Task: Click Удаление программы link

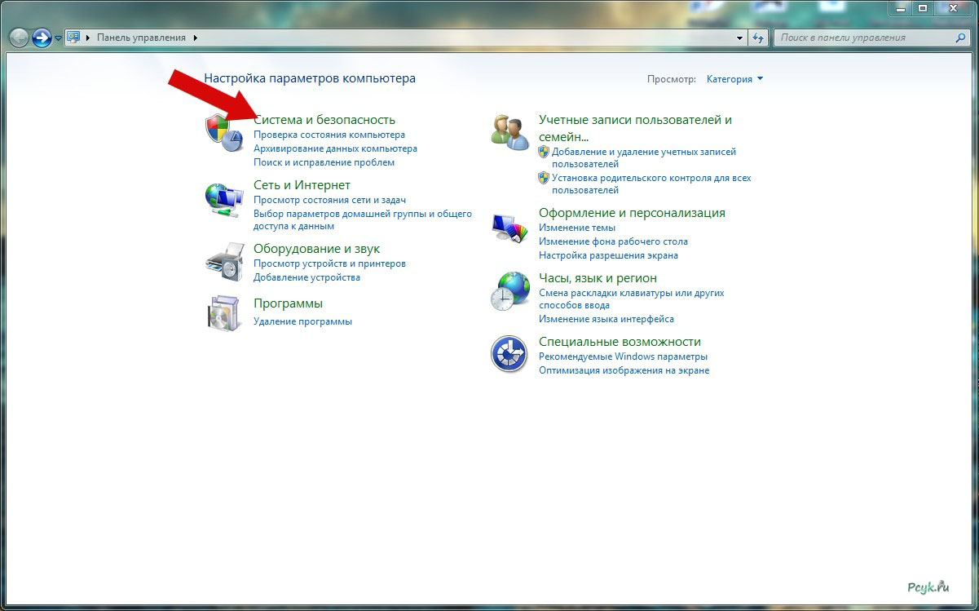Action: 302,321
